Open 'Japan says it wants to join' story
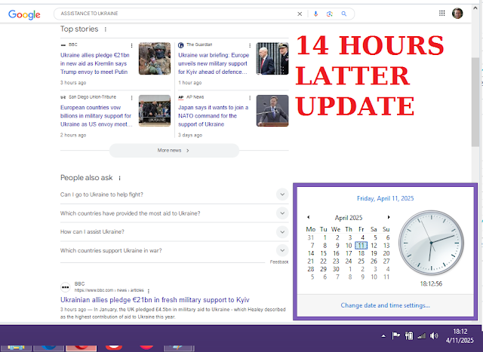 (x=213, y=116)
